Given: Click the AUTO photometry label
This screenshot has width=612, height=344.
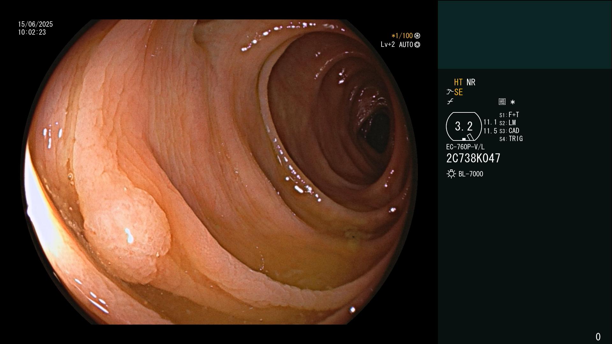Looking at the screenshot, I should (406, 45).
